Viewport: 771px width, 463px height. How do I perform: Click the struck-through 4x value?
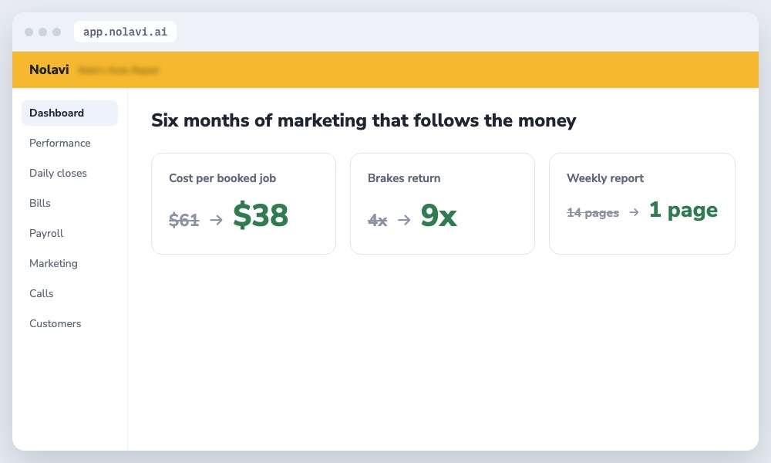tap(377, 220)
